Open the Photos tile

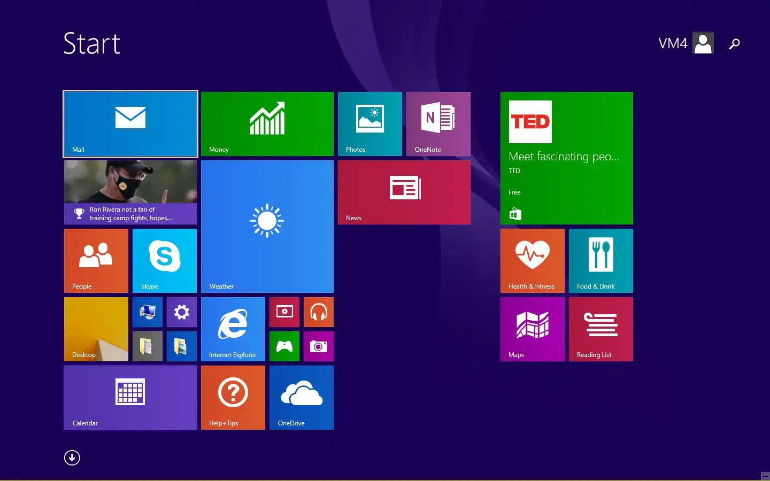tap(370, 124)
